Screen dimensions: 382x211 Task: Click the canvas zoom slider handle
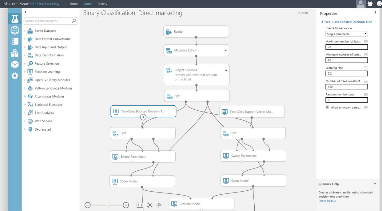pyautogui.click(x=108, y=205)
